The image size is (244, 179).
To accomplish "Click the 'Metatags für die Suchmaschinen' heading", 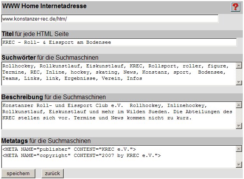I will click(46, 141).
